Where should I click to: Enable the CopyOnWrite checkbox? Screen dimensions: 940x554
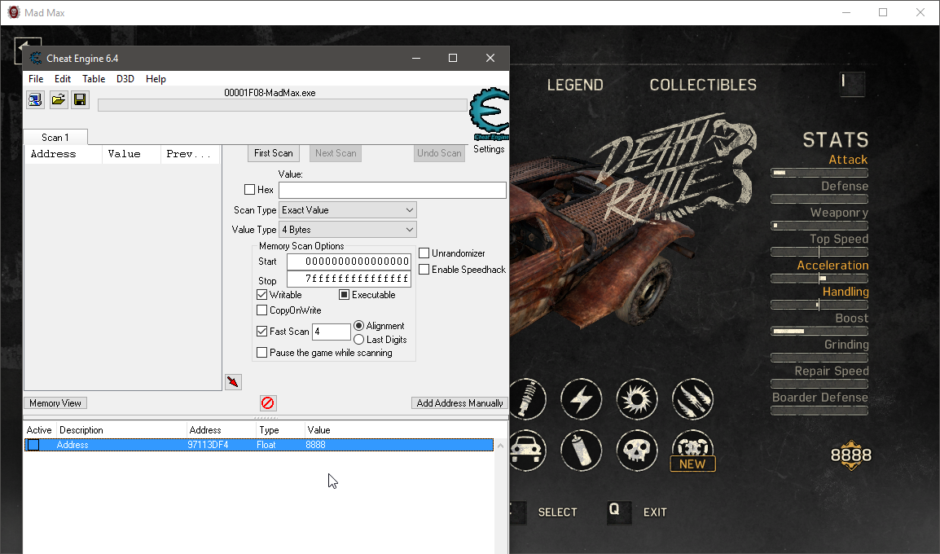click(262, 310)
